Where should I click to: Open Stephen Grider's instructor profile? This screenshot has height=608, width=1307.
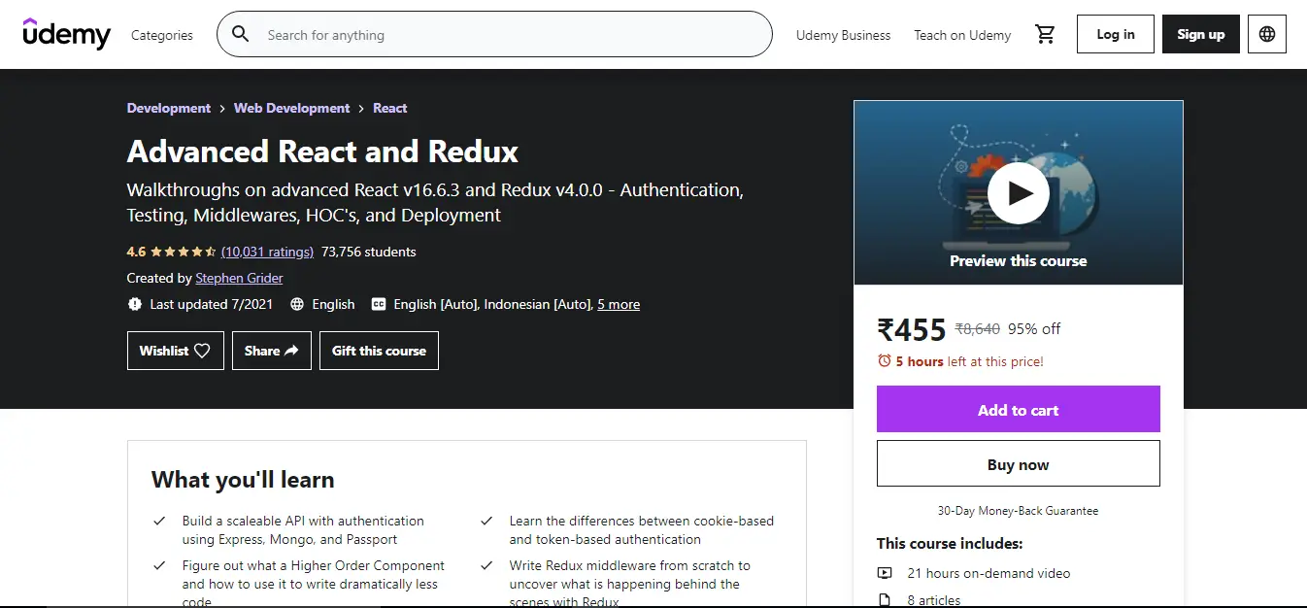click(x=239, y=278)
